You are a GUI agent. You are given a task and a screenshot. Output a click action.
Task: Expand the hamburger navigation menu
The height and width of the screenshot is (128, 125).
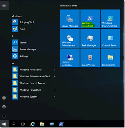tap(4, 5)
